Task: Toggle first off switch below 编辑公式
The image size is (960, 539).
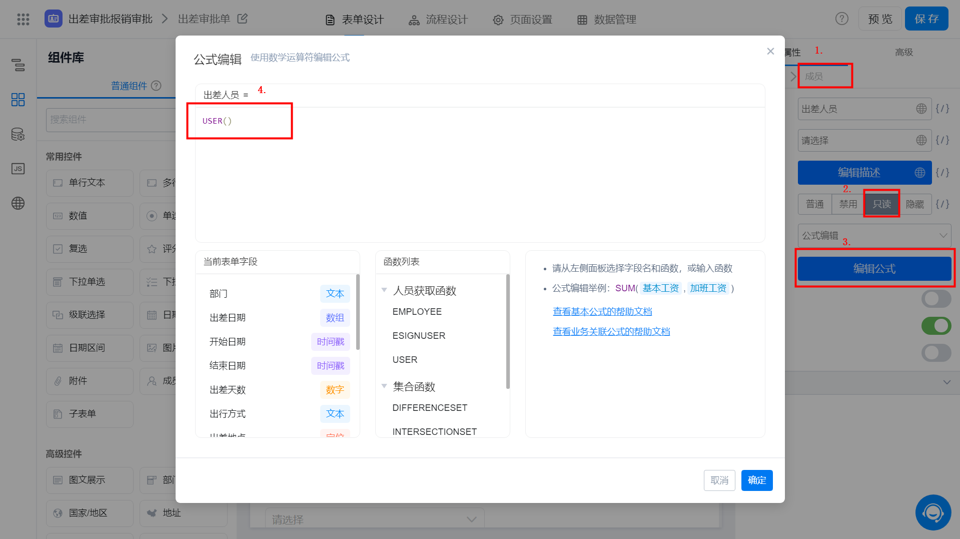Action: tap(936, 299)
